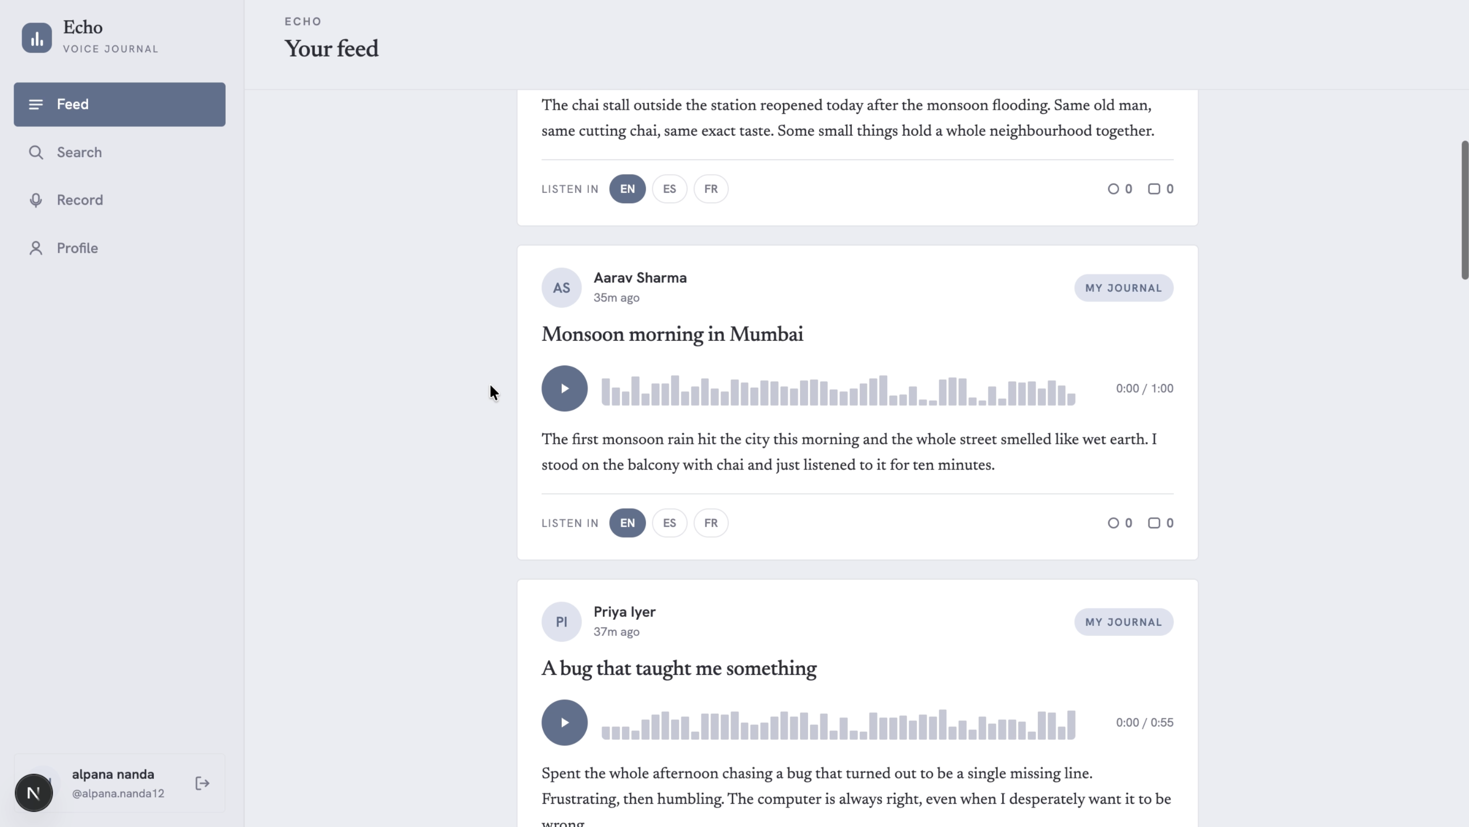
Task: Switch Monsoon morning post to FR
Action: point(710,523)
